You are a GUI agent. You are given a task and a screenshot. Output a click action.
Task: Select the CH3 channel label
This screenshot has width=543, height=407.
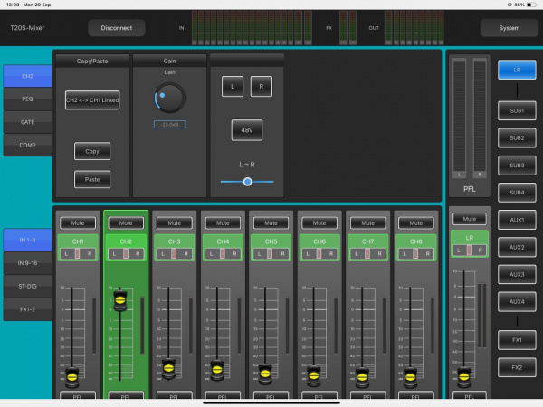point(175,242)
